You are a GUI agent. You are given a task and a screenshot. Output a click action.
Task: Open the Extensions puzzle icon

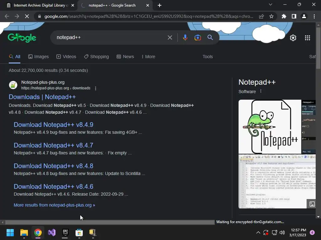pyautogui.click(x=284, y=16)
